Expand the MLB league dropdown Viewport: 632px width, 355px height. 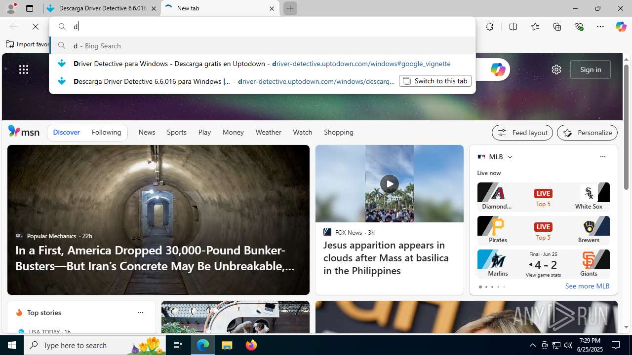click(510, 157)
